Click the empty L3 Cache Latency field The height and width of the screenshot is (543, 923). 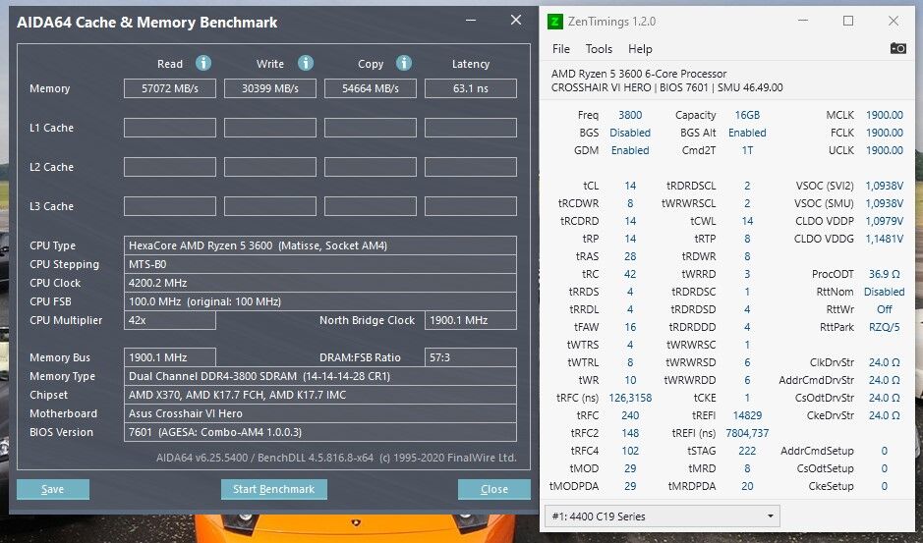(471, 206)
